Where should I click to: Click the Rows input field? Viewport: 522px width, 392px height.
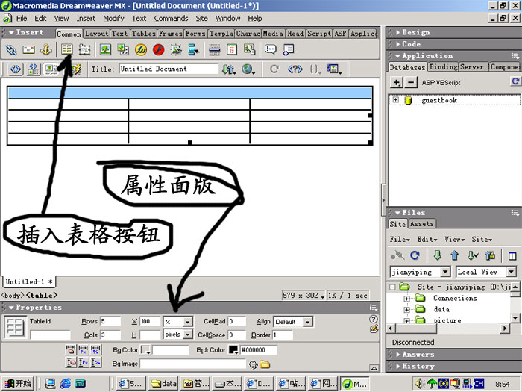[110, 322]
